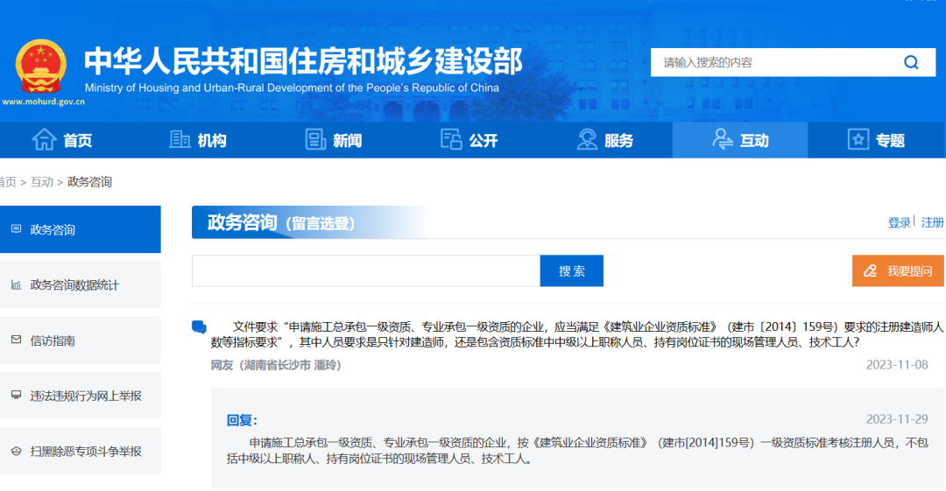
Task: Click 政务咨询 in the breadcrumb
Action: click(x=89, y=181)
